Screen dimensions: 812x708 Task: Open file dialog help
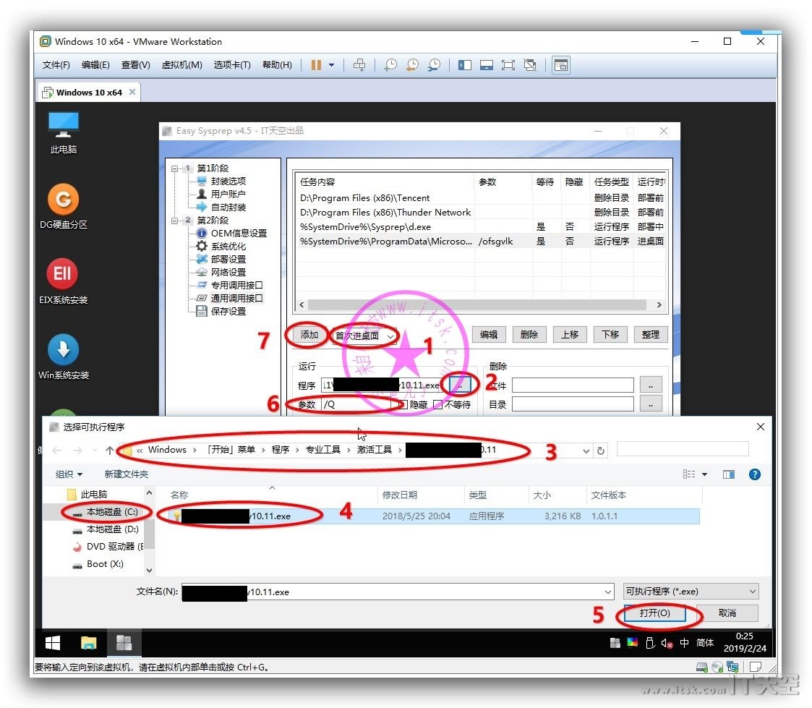point(755,474)
